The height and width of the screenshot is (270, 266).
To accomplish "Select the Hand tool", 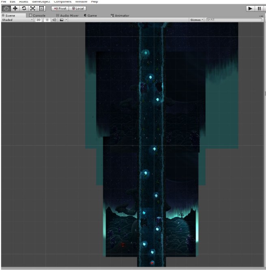I will point(6,8).
